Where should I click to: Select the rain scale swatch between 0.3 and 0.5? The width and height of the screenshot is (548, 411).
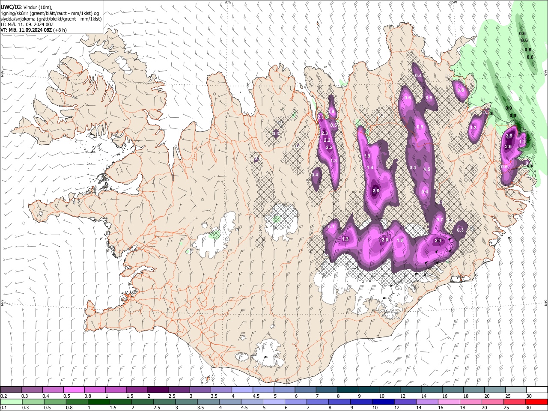tap(33, 402)
